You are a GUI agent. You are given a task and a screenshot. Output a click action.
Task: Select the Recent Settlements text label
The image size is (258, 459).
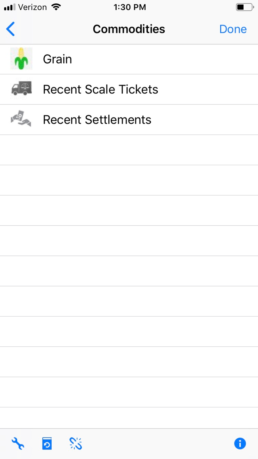coord(97,120)
